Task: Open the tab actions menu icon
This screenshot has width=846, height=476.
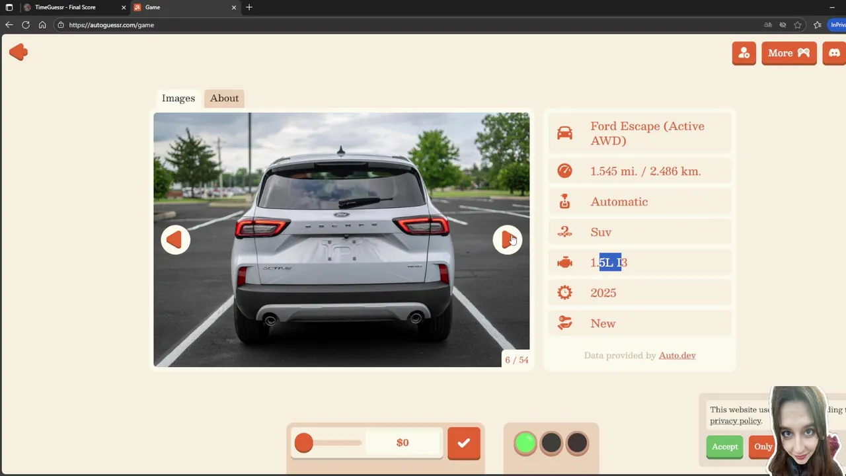Action: pos(9,7)
